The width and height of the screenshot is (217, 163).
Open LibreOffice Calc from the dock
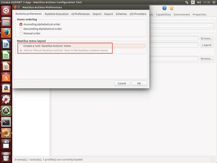(x=6, y=55)
